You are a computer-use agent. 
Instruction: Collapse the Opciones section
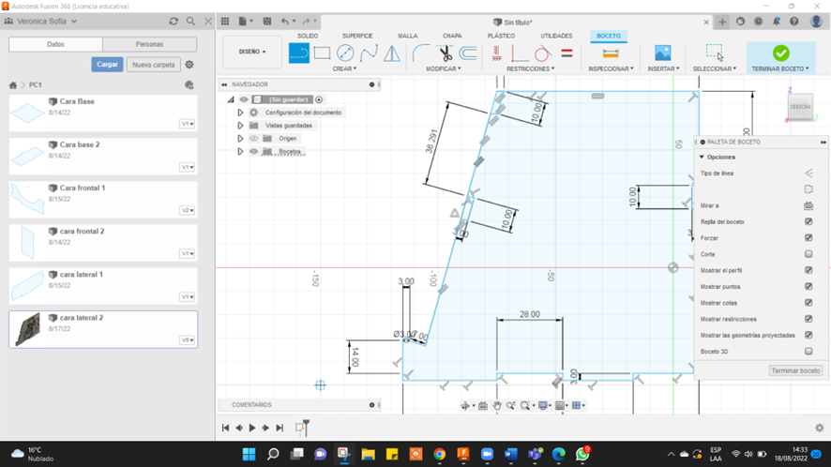pyautogui.click(x=702, y=157)
